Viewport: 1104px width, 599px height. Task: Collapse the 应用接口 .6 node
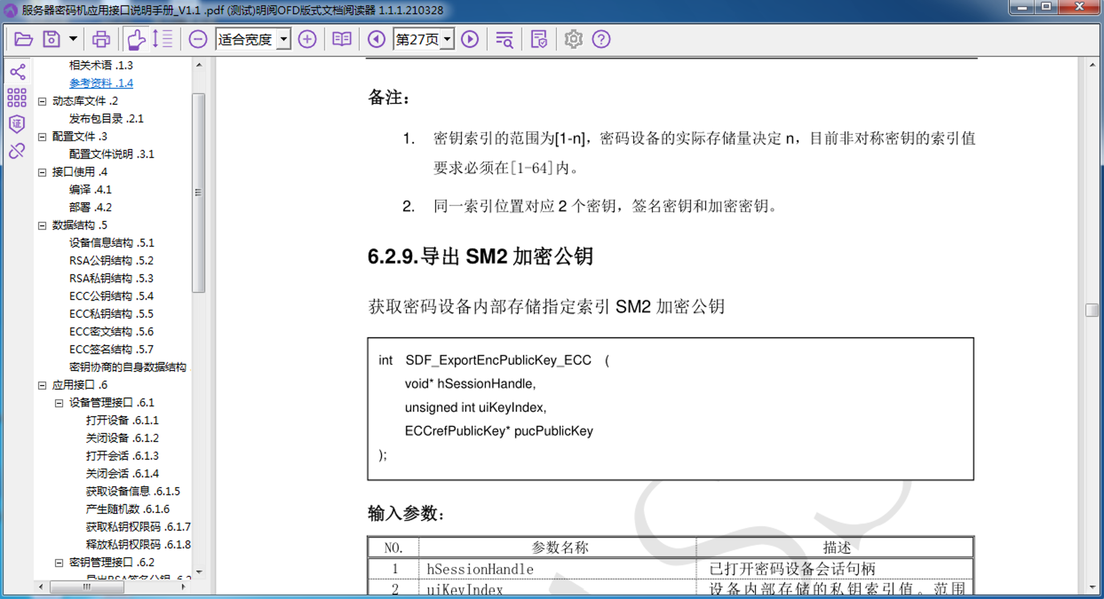(42, 386)
